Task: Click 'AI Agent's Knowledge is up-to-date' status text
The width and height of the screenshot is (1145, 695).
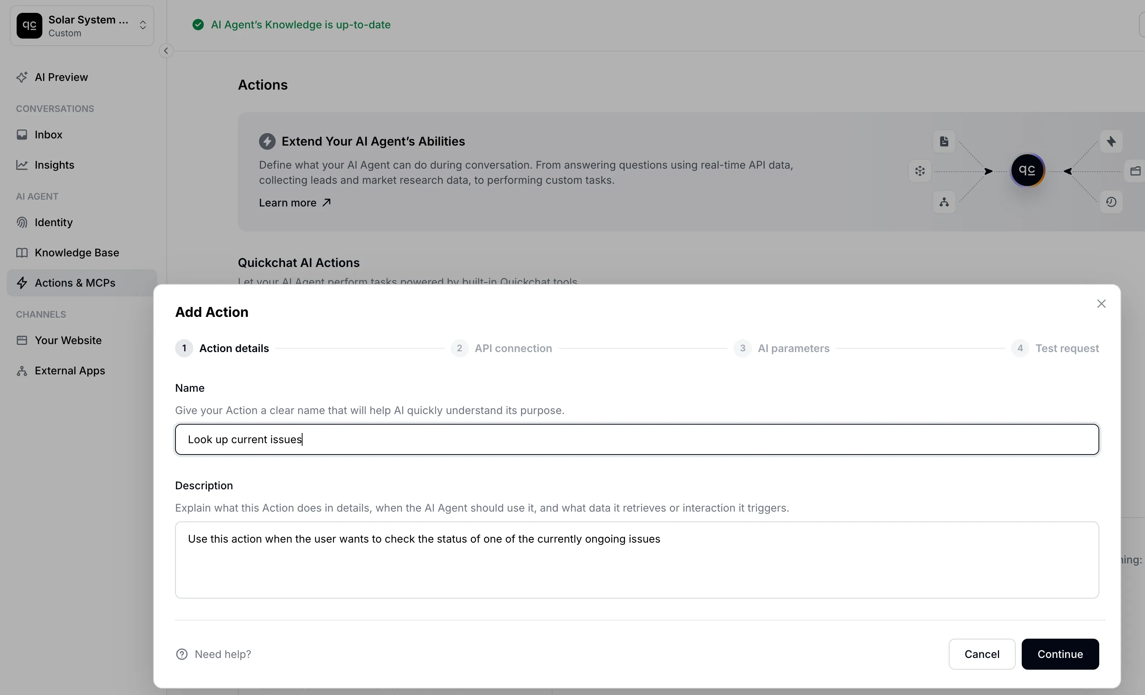Action: click(301, 25)
